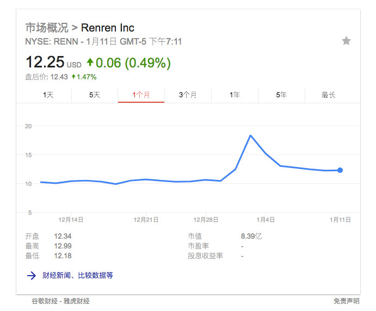Click the chart peak near 1月4日
Screen dimensions: 376x311
tap(250, 135)
